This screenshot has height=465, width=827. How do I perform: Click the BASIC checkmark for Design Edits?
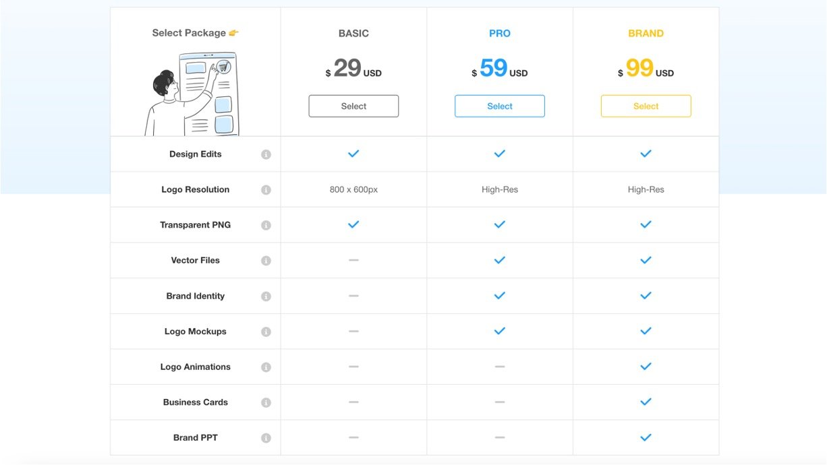353,154
